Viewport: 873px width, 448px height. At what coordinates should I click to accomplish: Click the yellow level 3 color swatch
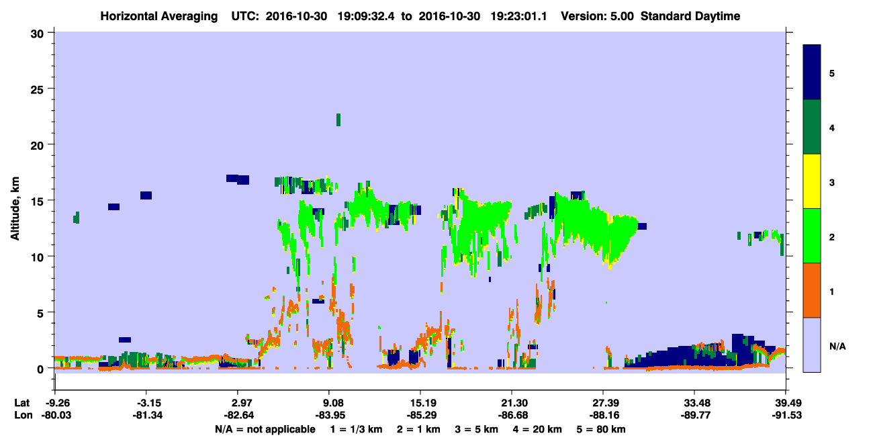tap(812, 181)
